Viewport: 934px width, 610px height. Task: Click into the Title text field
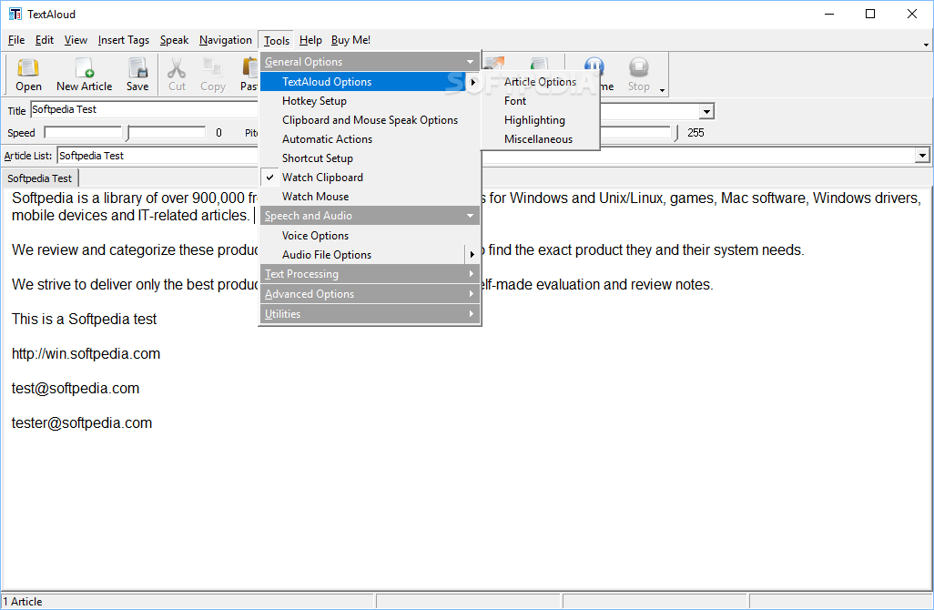pos(144,109)
